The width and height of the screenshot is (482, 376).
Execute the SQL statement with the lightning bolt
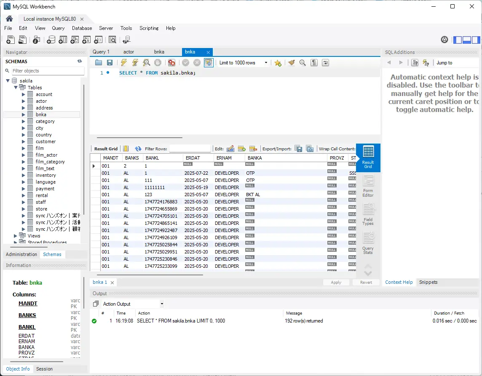124,62
